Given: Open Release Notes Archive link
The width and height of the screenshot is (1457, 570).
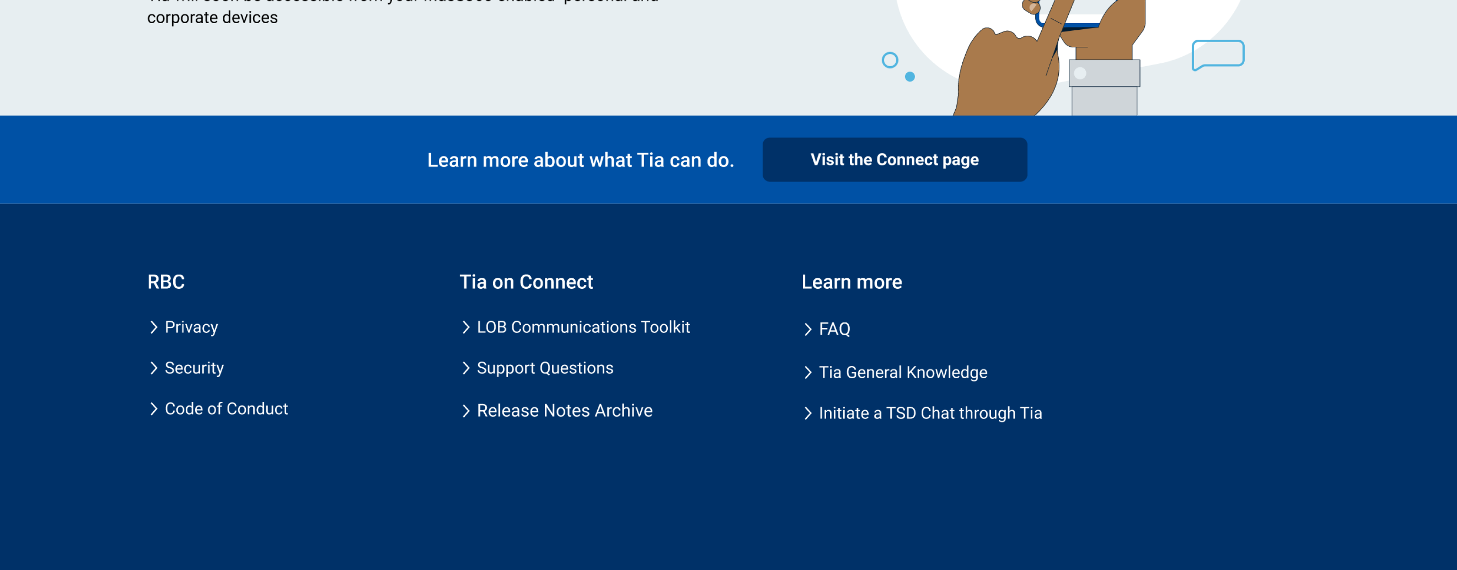Looking at the screenshot, I should tap(565, 411).
